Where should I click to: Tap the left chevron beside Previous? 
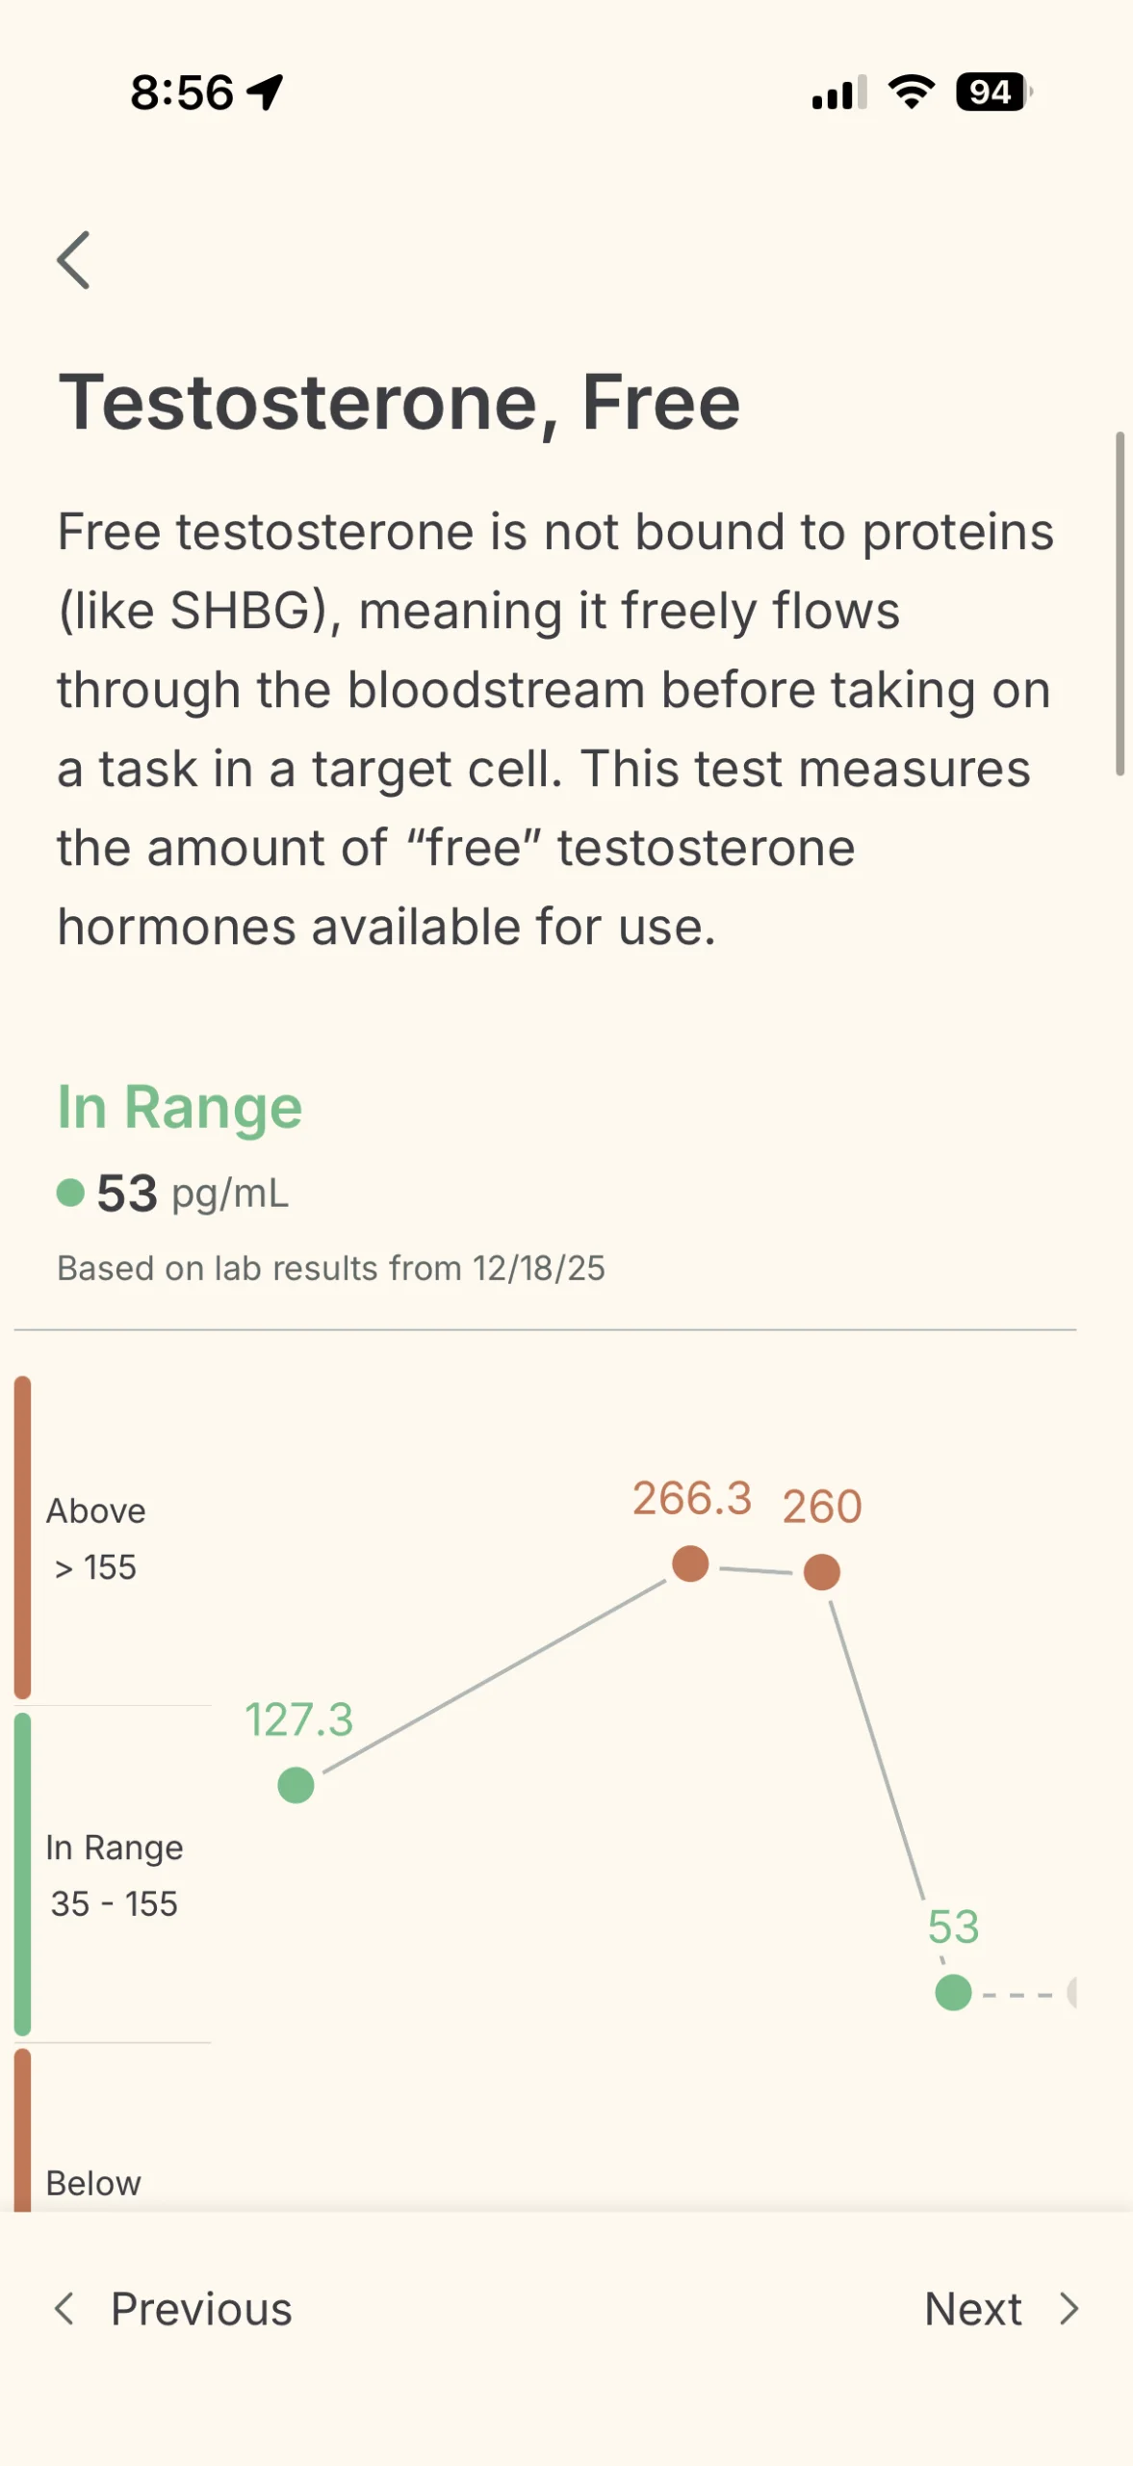tap(64, 2309)
